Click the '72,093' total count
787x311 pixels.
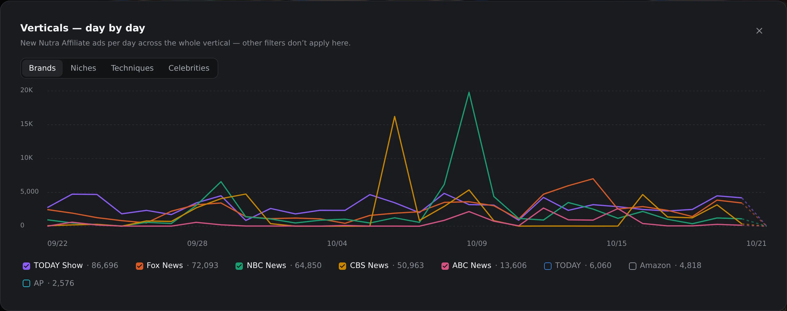205,265
